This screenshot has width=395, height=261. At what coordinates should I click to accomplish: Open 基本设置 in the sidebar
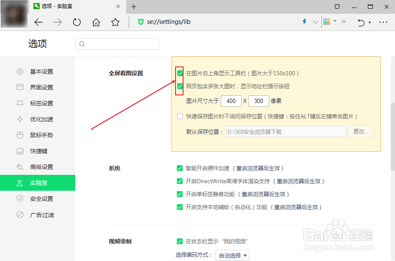pyautogui.click(x=38, y=72)
